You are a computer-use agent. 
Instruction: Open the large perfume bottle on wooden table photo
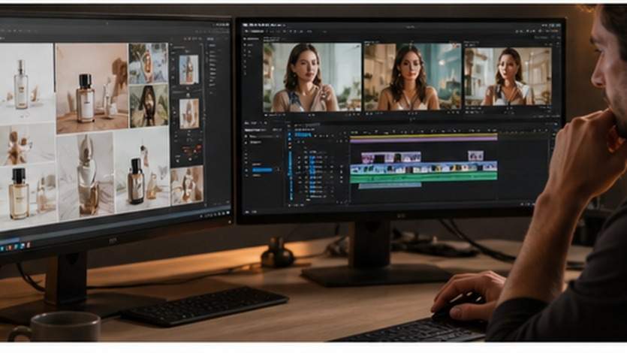point(92,88)
